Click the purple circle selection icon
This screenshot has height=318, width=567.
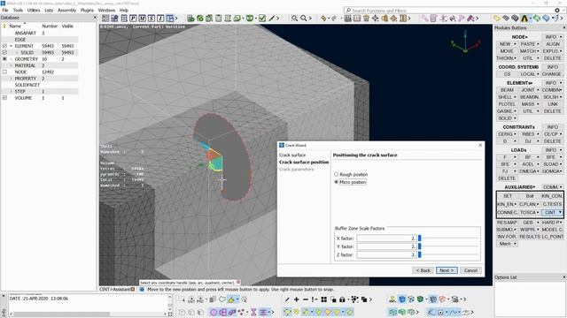214,312
